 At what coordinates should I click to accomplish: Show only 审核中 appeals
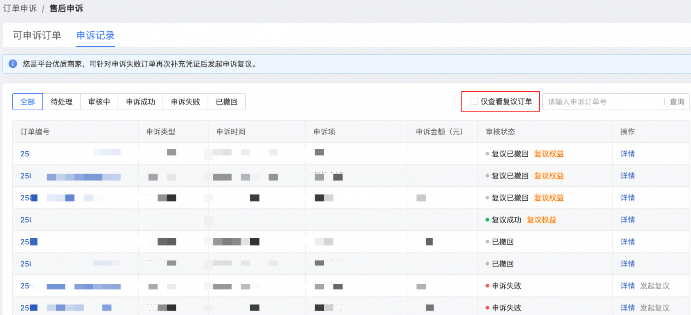(99, 102)
